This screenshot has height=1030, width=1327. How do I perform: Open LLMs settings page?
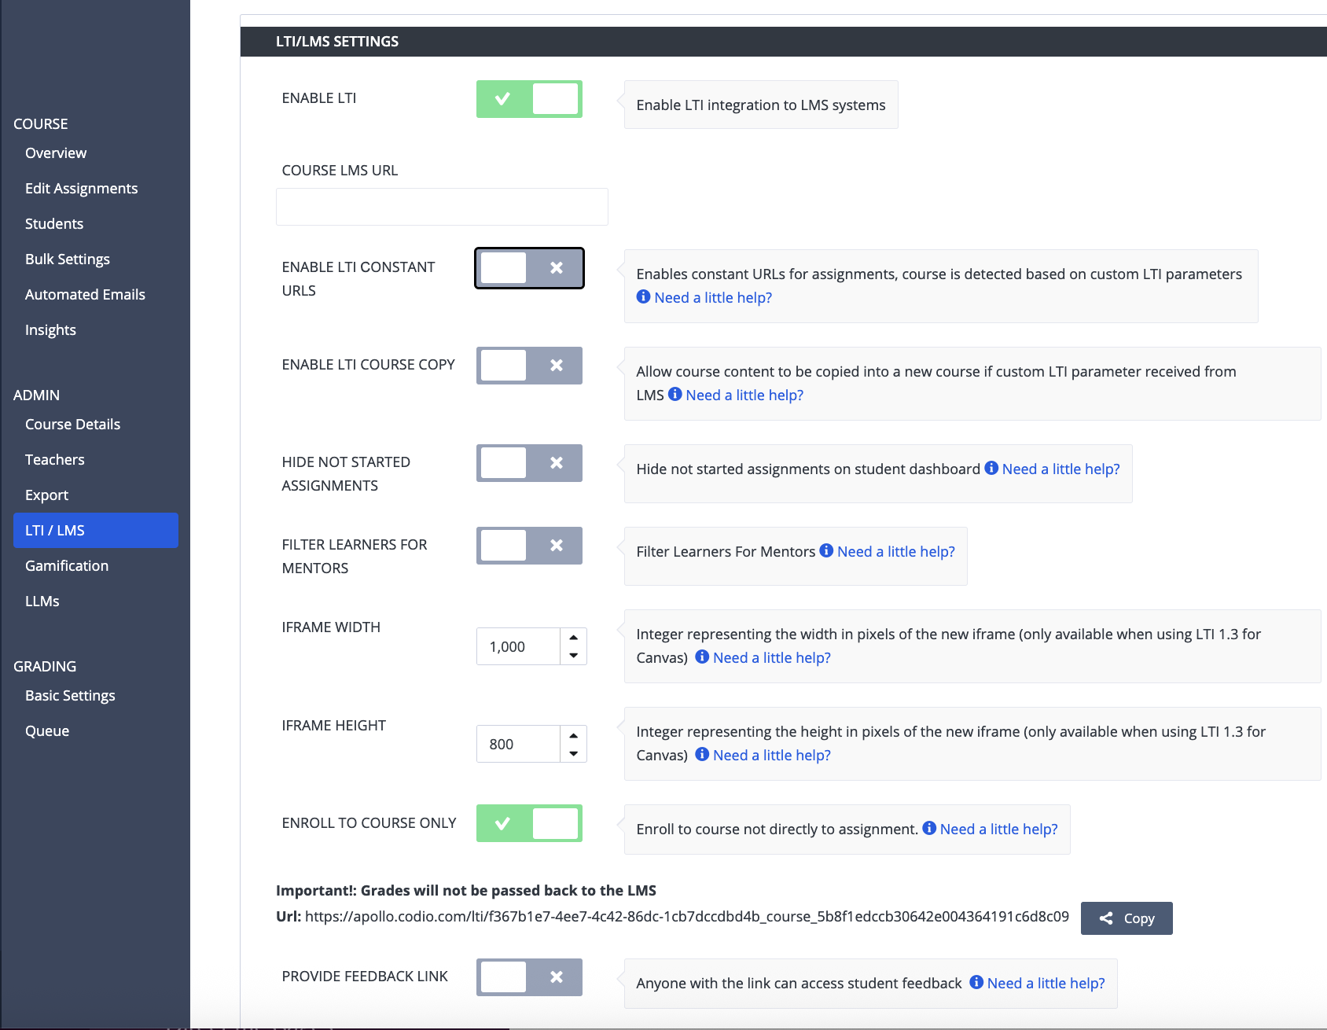tap(42, 601)
